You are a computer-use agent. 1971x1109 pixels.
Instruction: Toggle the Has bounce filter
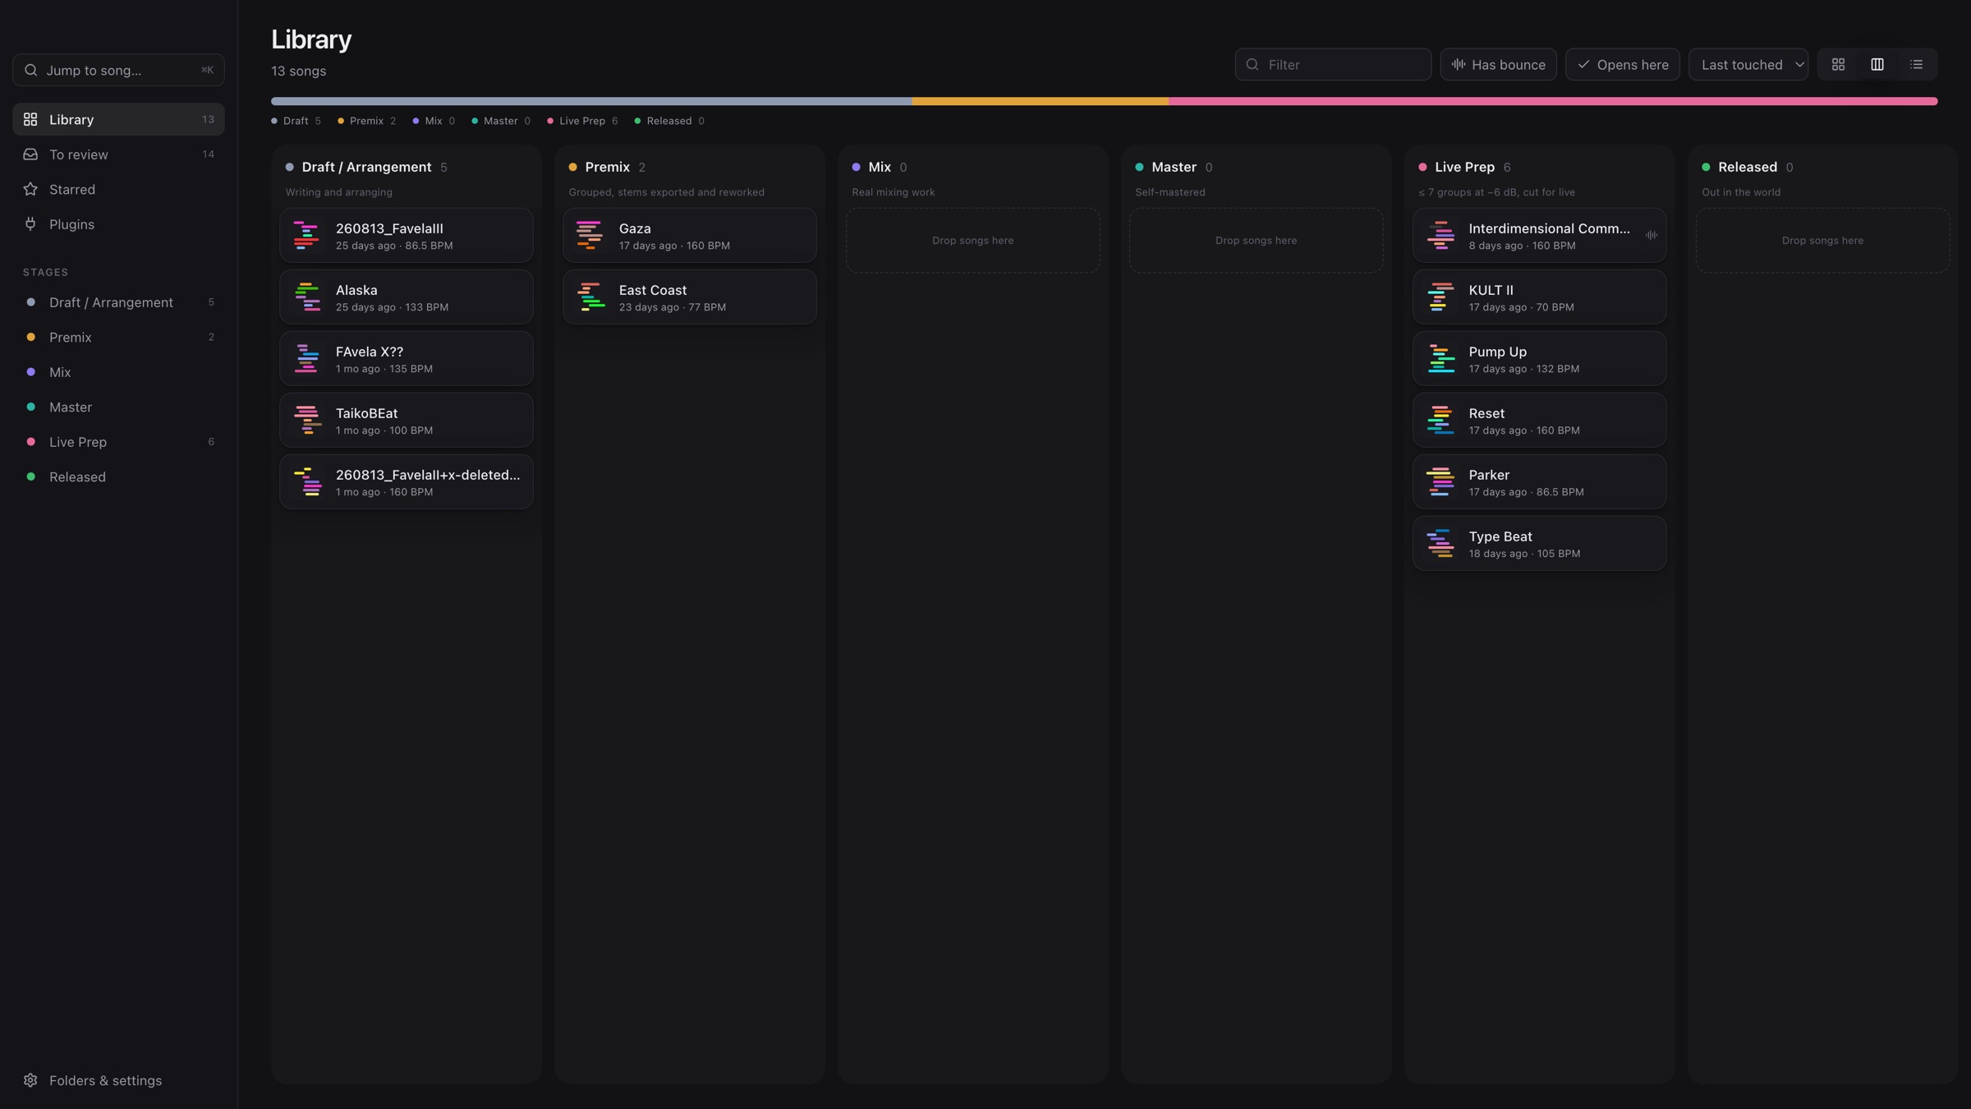pos(1498,64)
